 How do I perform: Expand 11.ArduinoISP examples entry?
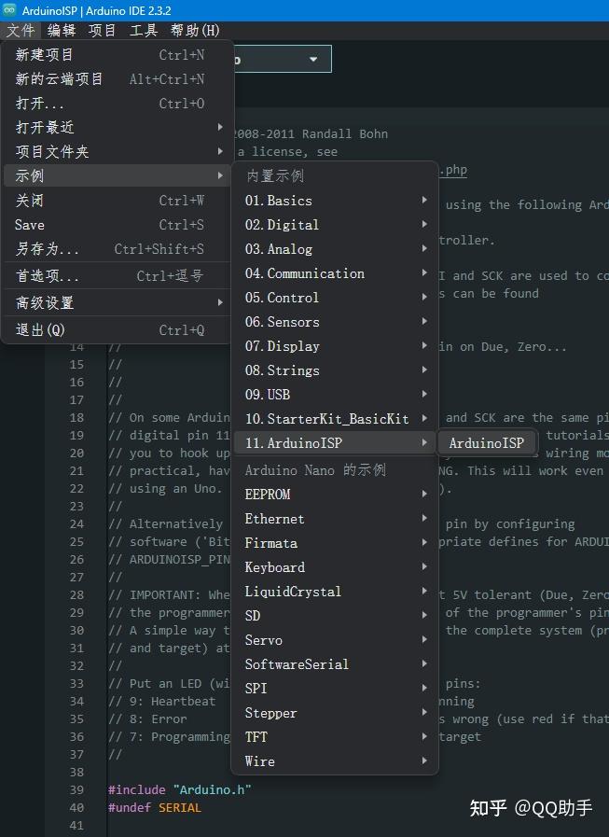[335, 443]
